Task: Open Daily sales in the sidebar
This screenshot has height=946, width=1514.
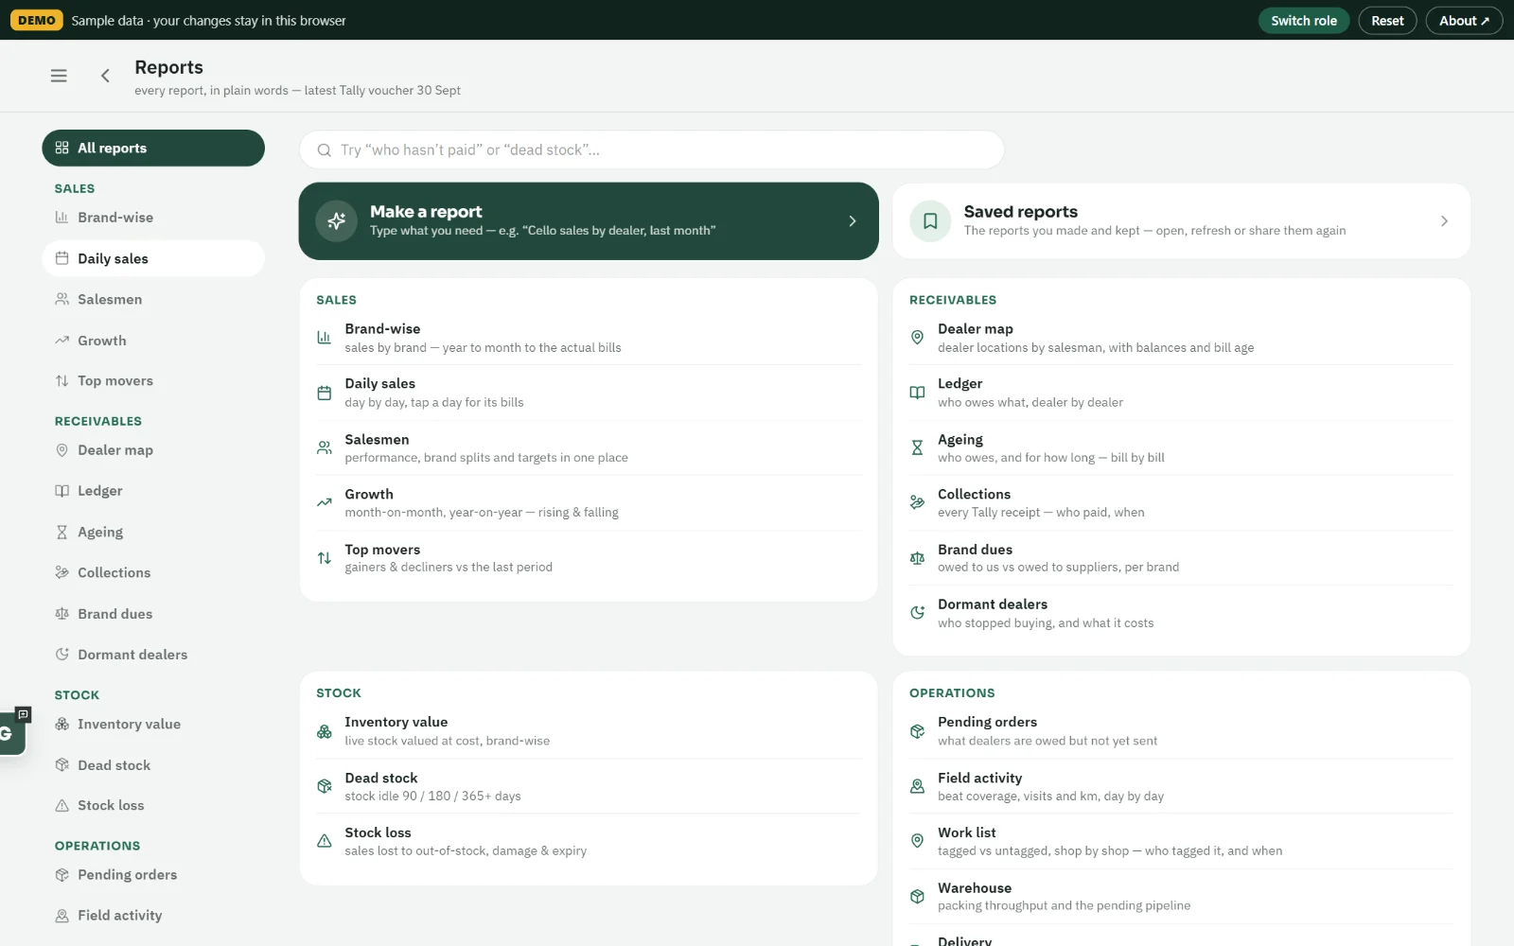Action: [x=153, y=258]
